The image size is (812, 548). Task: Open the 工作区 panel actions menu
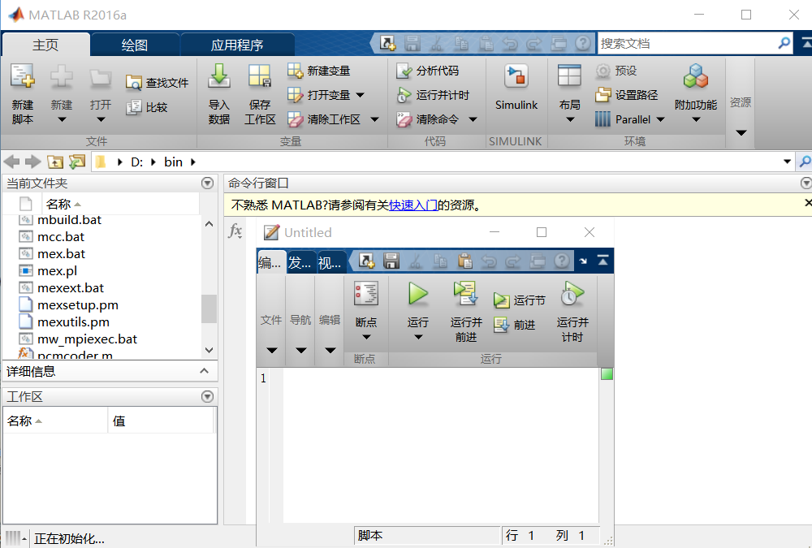point(207,396)
